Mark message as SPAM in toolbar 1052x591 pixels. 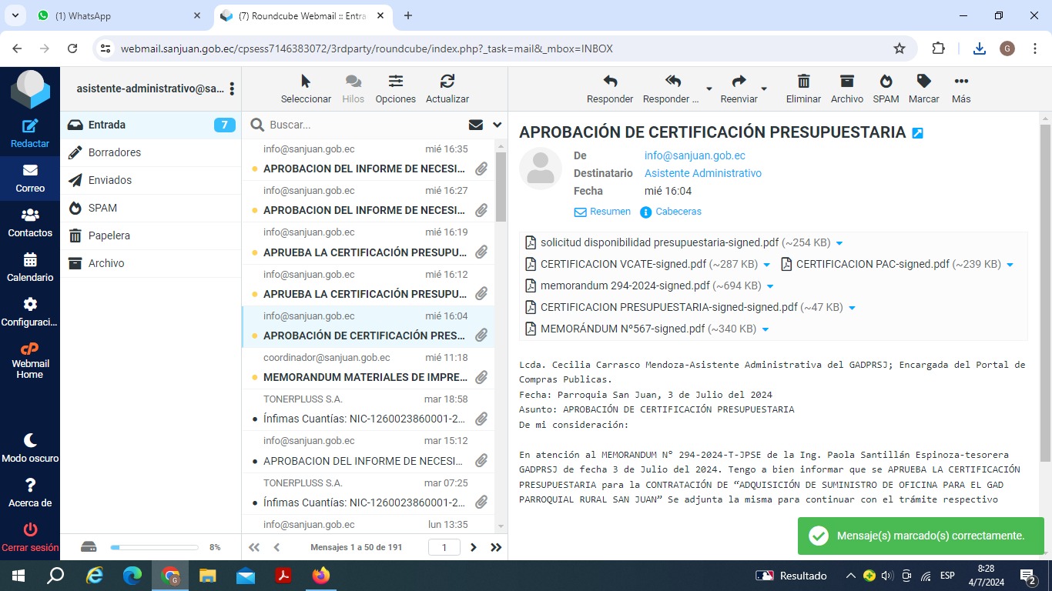(x=886, y=82)
